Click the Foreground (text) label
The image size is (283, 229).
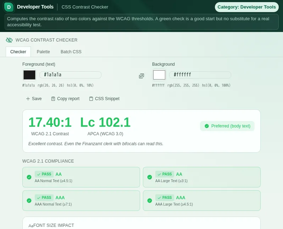tap(39, 64)
